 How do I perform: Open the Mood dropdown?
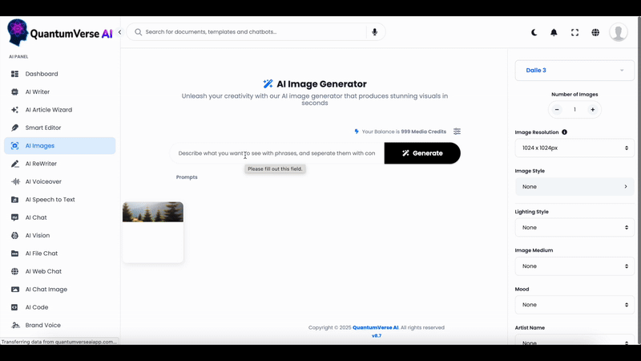point(574,305)
